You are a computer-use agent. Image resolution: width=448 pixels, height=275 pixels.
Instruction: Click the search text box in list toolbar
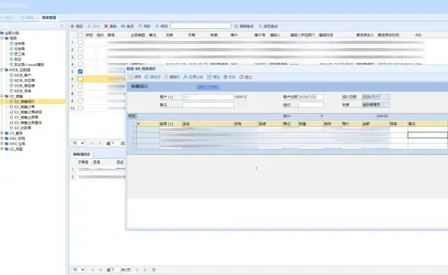coord(200,26)
